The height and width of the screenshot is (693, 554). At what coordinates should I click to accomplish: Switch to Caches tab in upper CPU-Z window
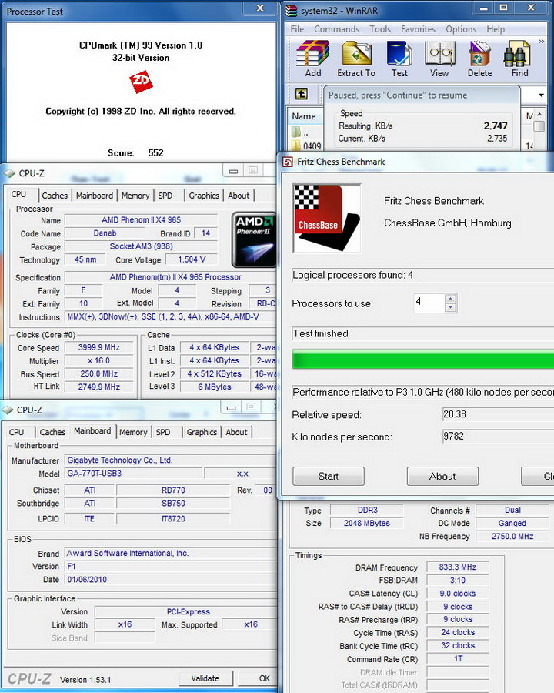(x=55, y=196)
